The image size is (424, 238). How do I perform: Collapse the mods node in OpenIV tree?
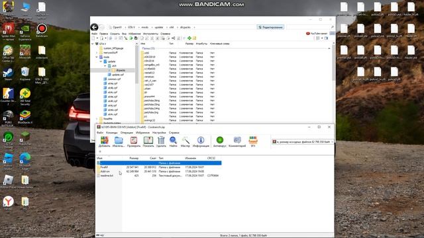pyautogui.click(x=97, y=57)
